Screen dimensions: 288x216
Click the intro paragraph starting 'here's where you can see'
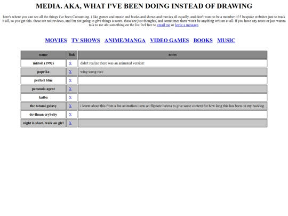144,21
